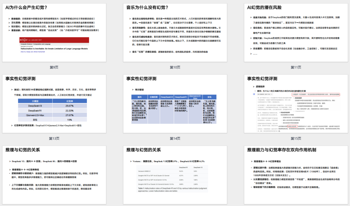Click the 幻觉率 header cell on page 13

[70, 101]
